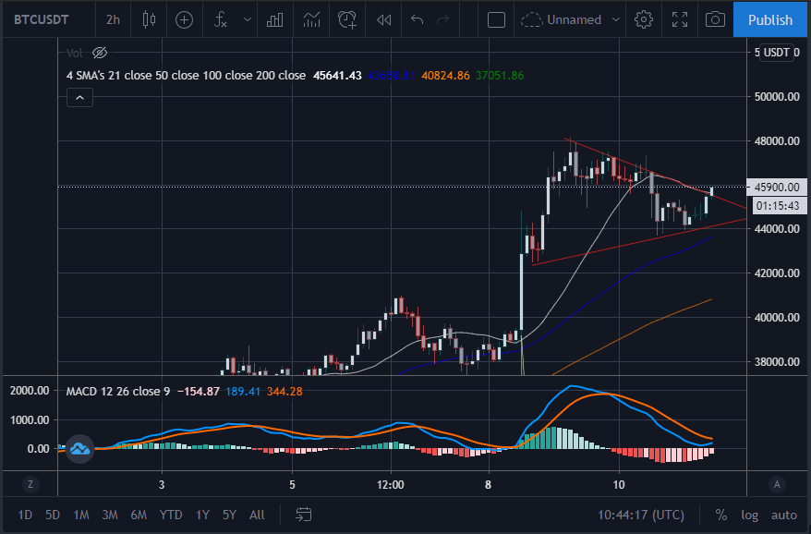The width and height of the screenshot is (811, 534).
Task: Open the fx indicators list
Action: (x=221, y=19)
